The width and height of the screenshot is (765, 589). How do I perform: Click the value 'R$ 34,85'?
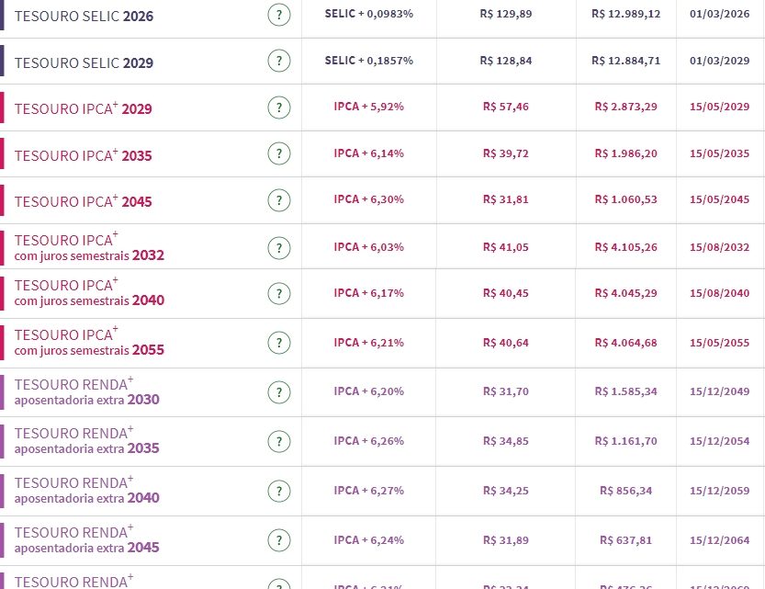click(506, 441)
